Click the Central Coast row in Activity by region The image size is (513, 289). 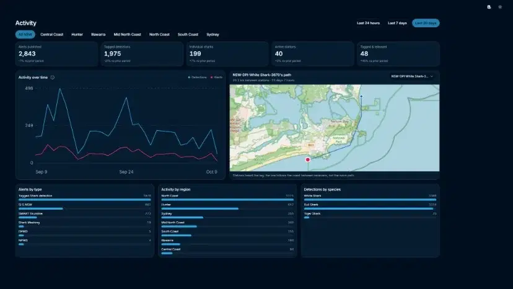point(227,251)
